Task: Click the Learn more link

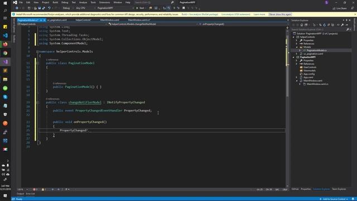Action: (x=259, y=15)
